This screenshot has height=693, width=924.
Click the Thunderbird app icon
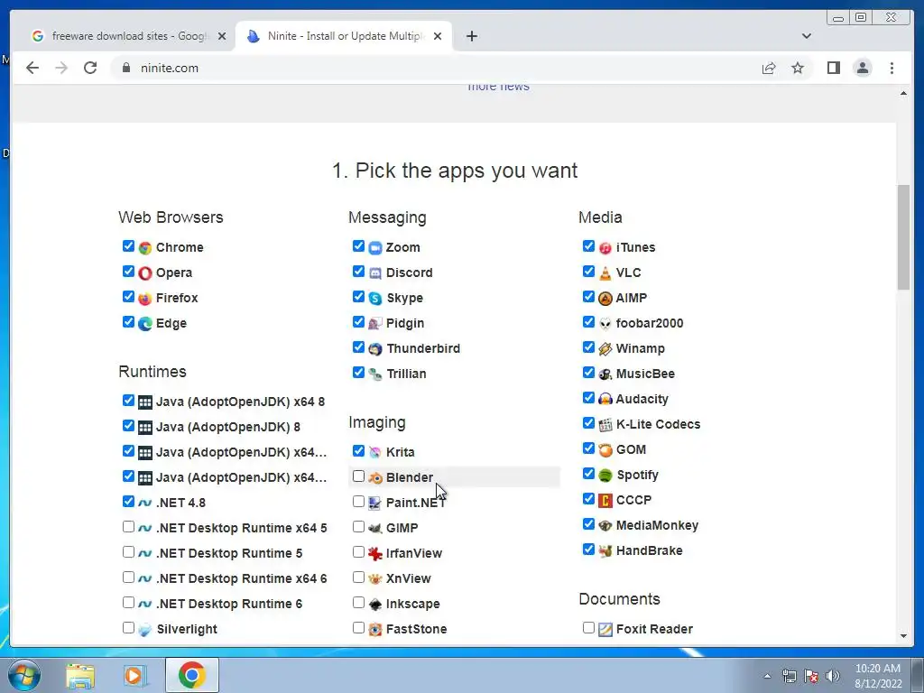(x=374, y=349)
